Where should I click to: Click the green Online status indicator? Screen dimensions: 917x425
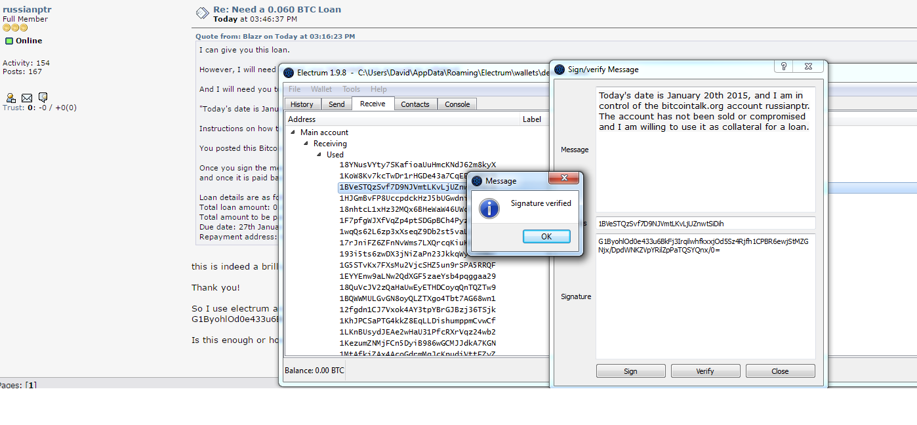pyautogui.click(x=9, y=41)
